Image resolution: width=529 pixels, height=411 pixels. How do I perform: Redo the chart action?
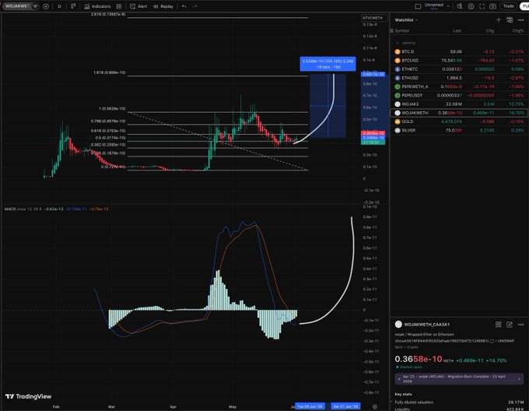(x=195, y=6)
